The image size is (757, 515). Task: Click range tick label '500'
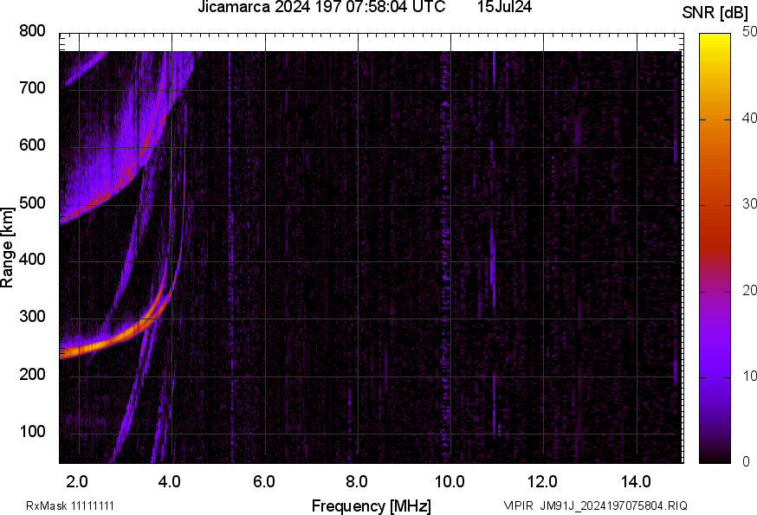coord(32,203)
